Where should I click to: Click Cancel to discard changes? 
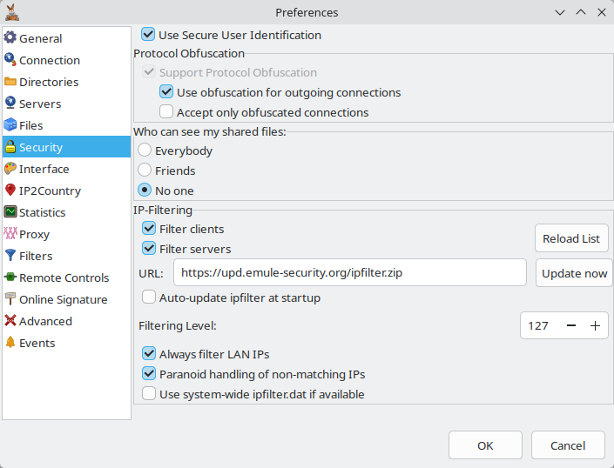568,445
